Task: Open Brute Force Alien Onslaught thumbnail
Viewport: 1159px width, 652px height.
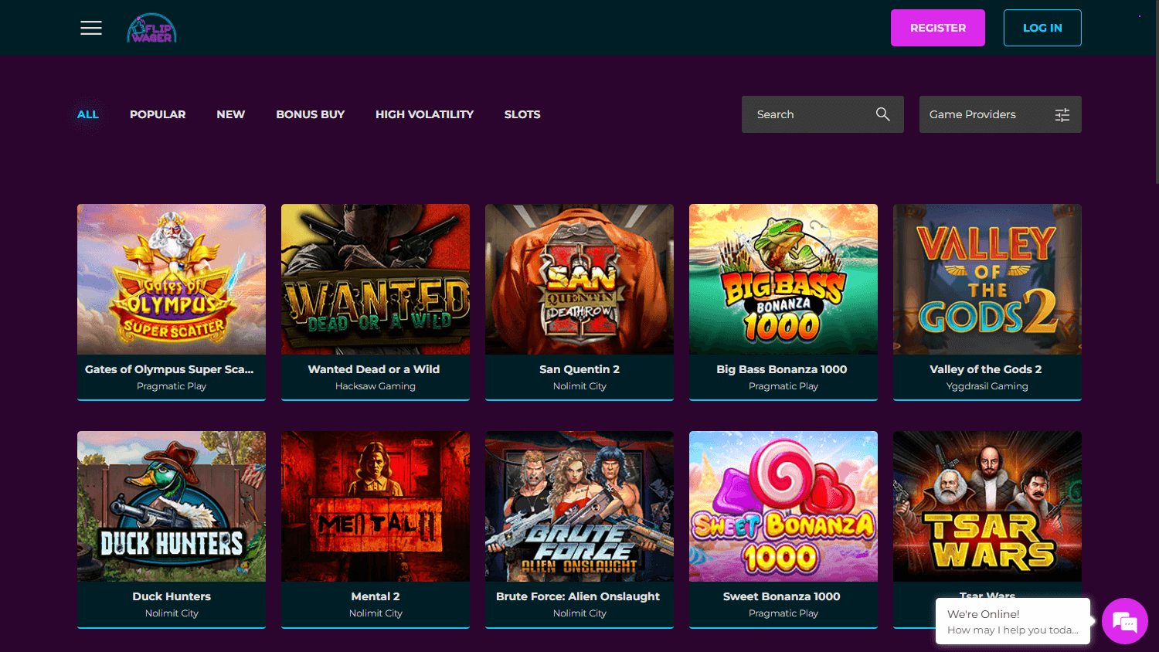Action: point(579,506)
